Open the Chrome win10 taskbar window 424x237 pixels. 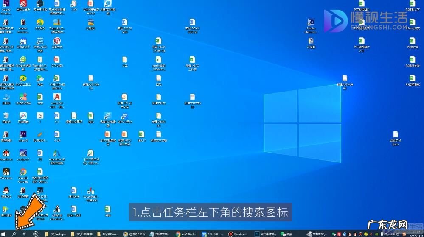pos(186,234)
